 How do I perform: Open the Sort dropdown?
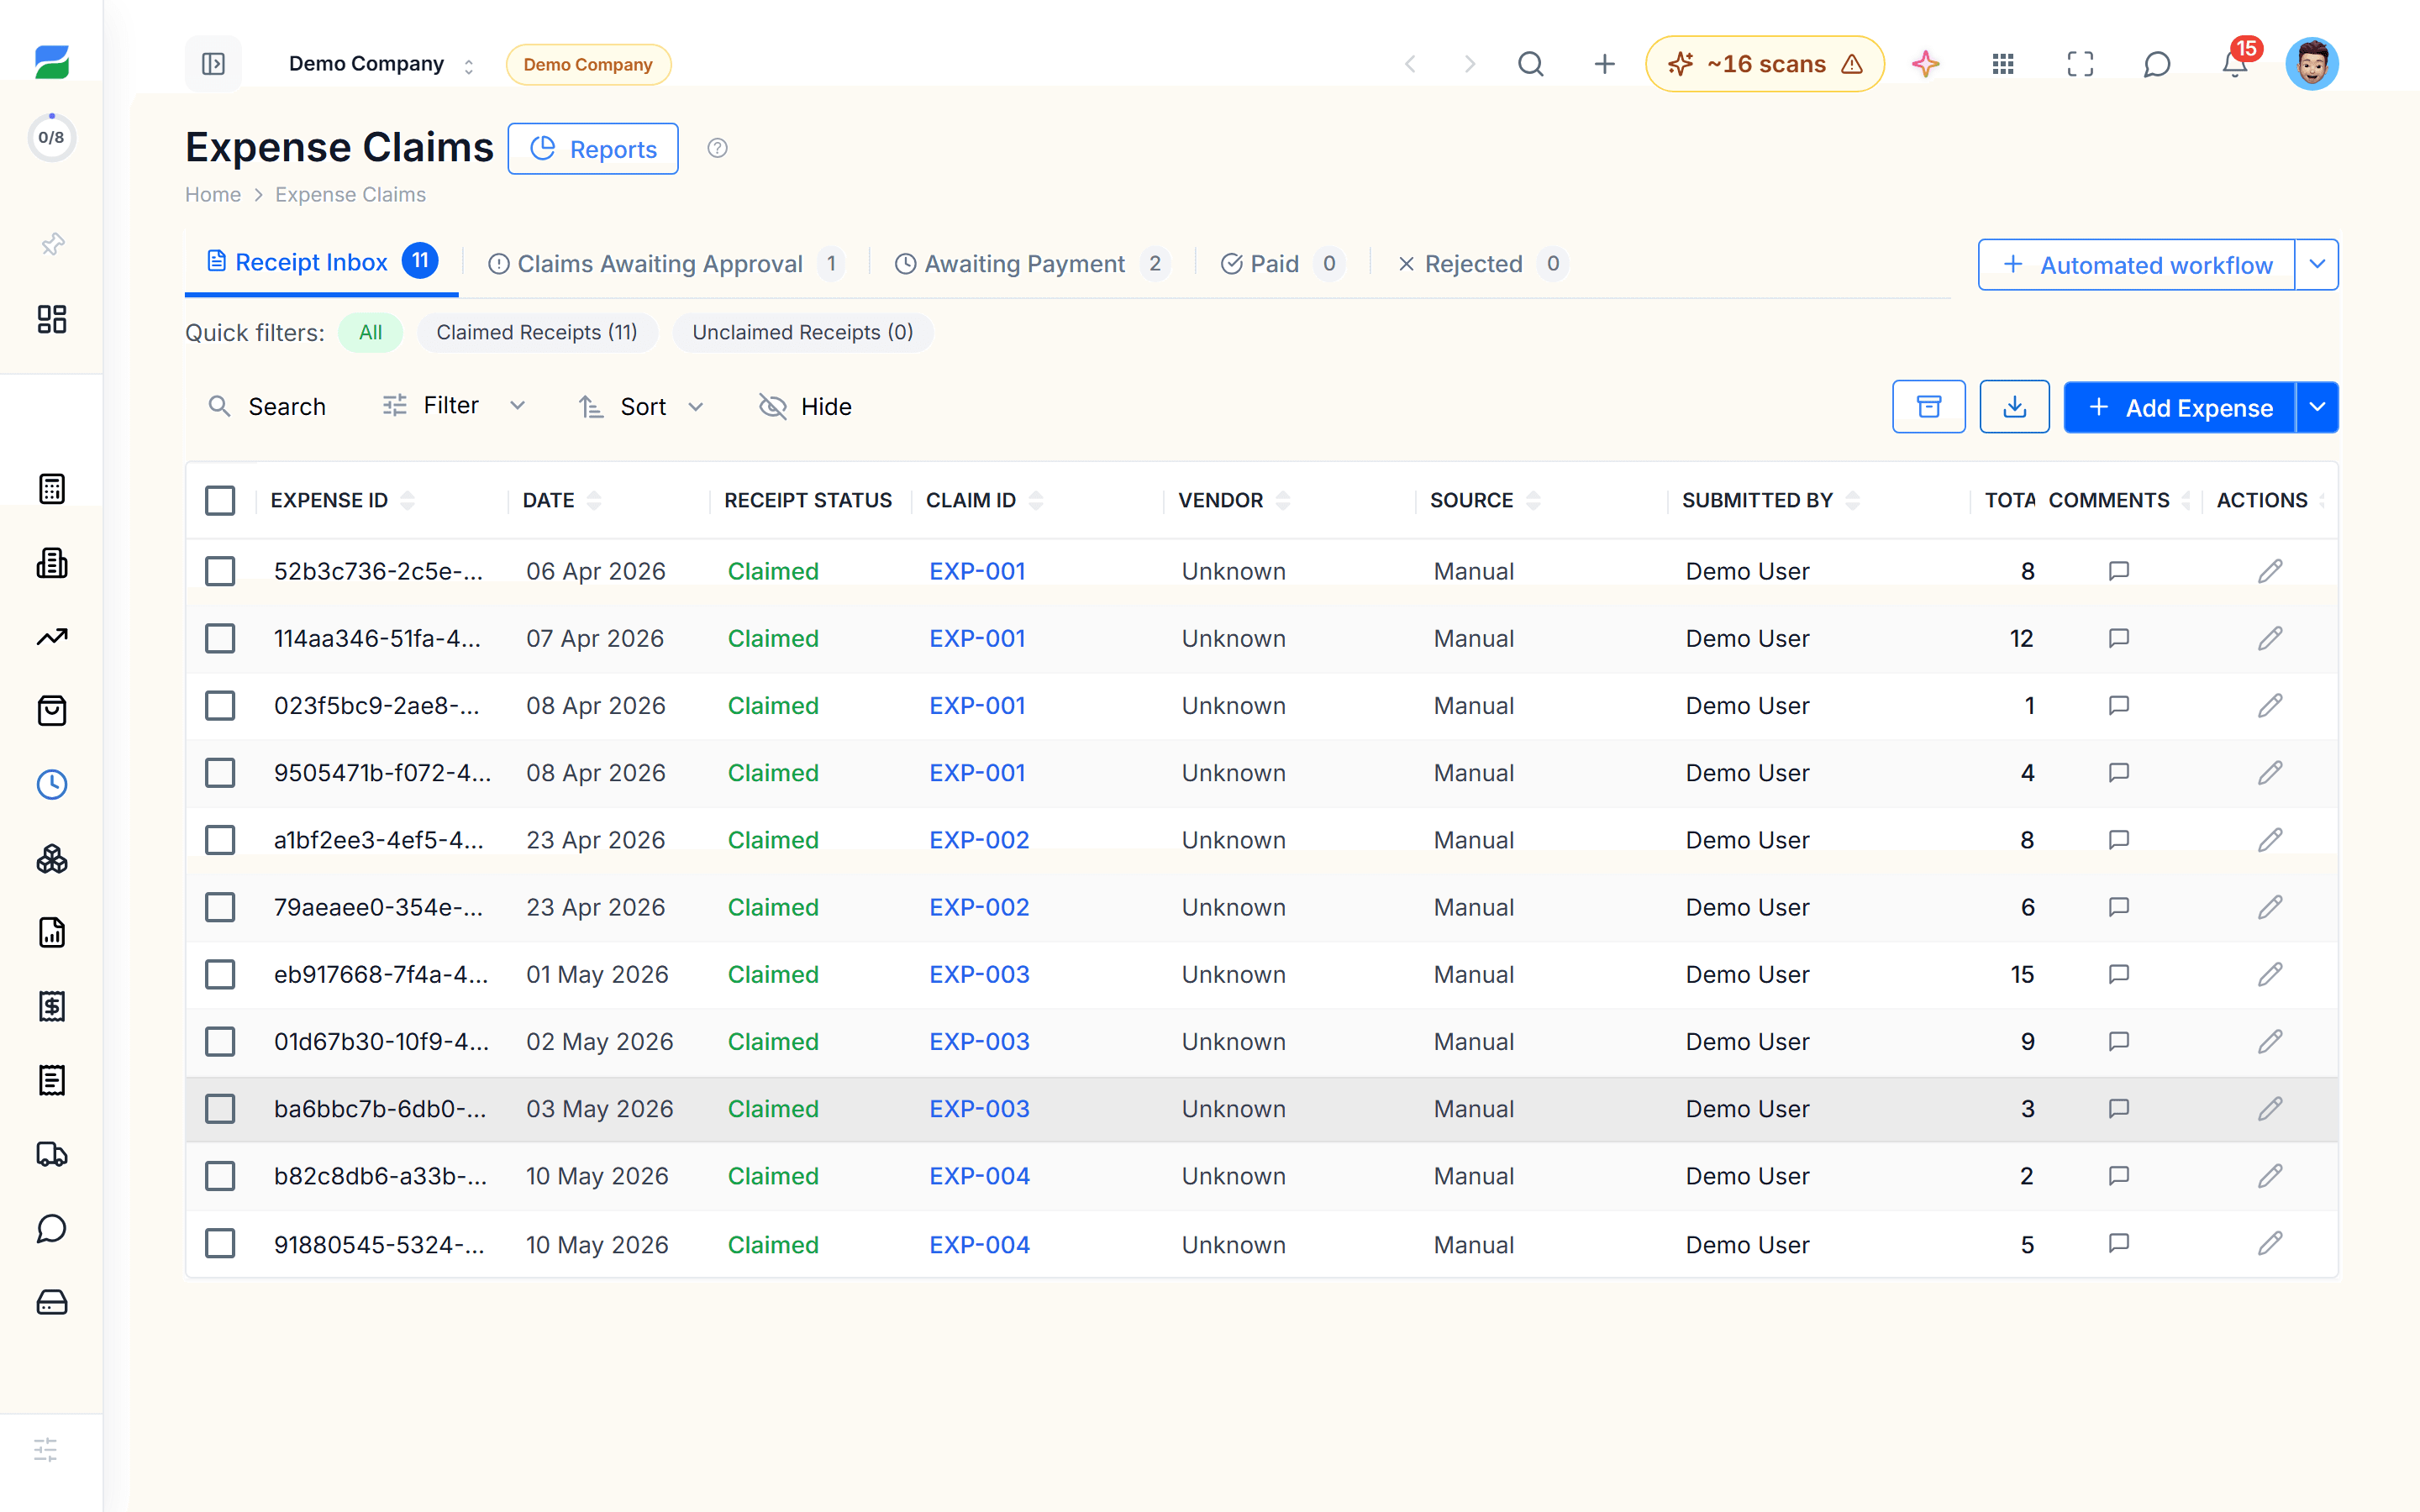[642, 407]
